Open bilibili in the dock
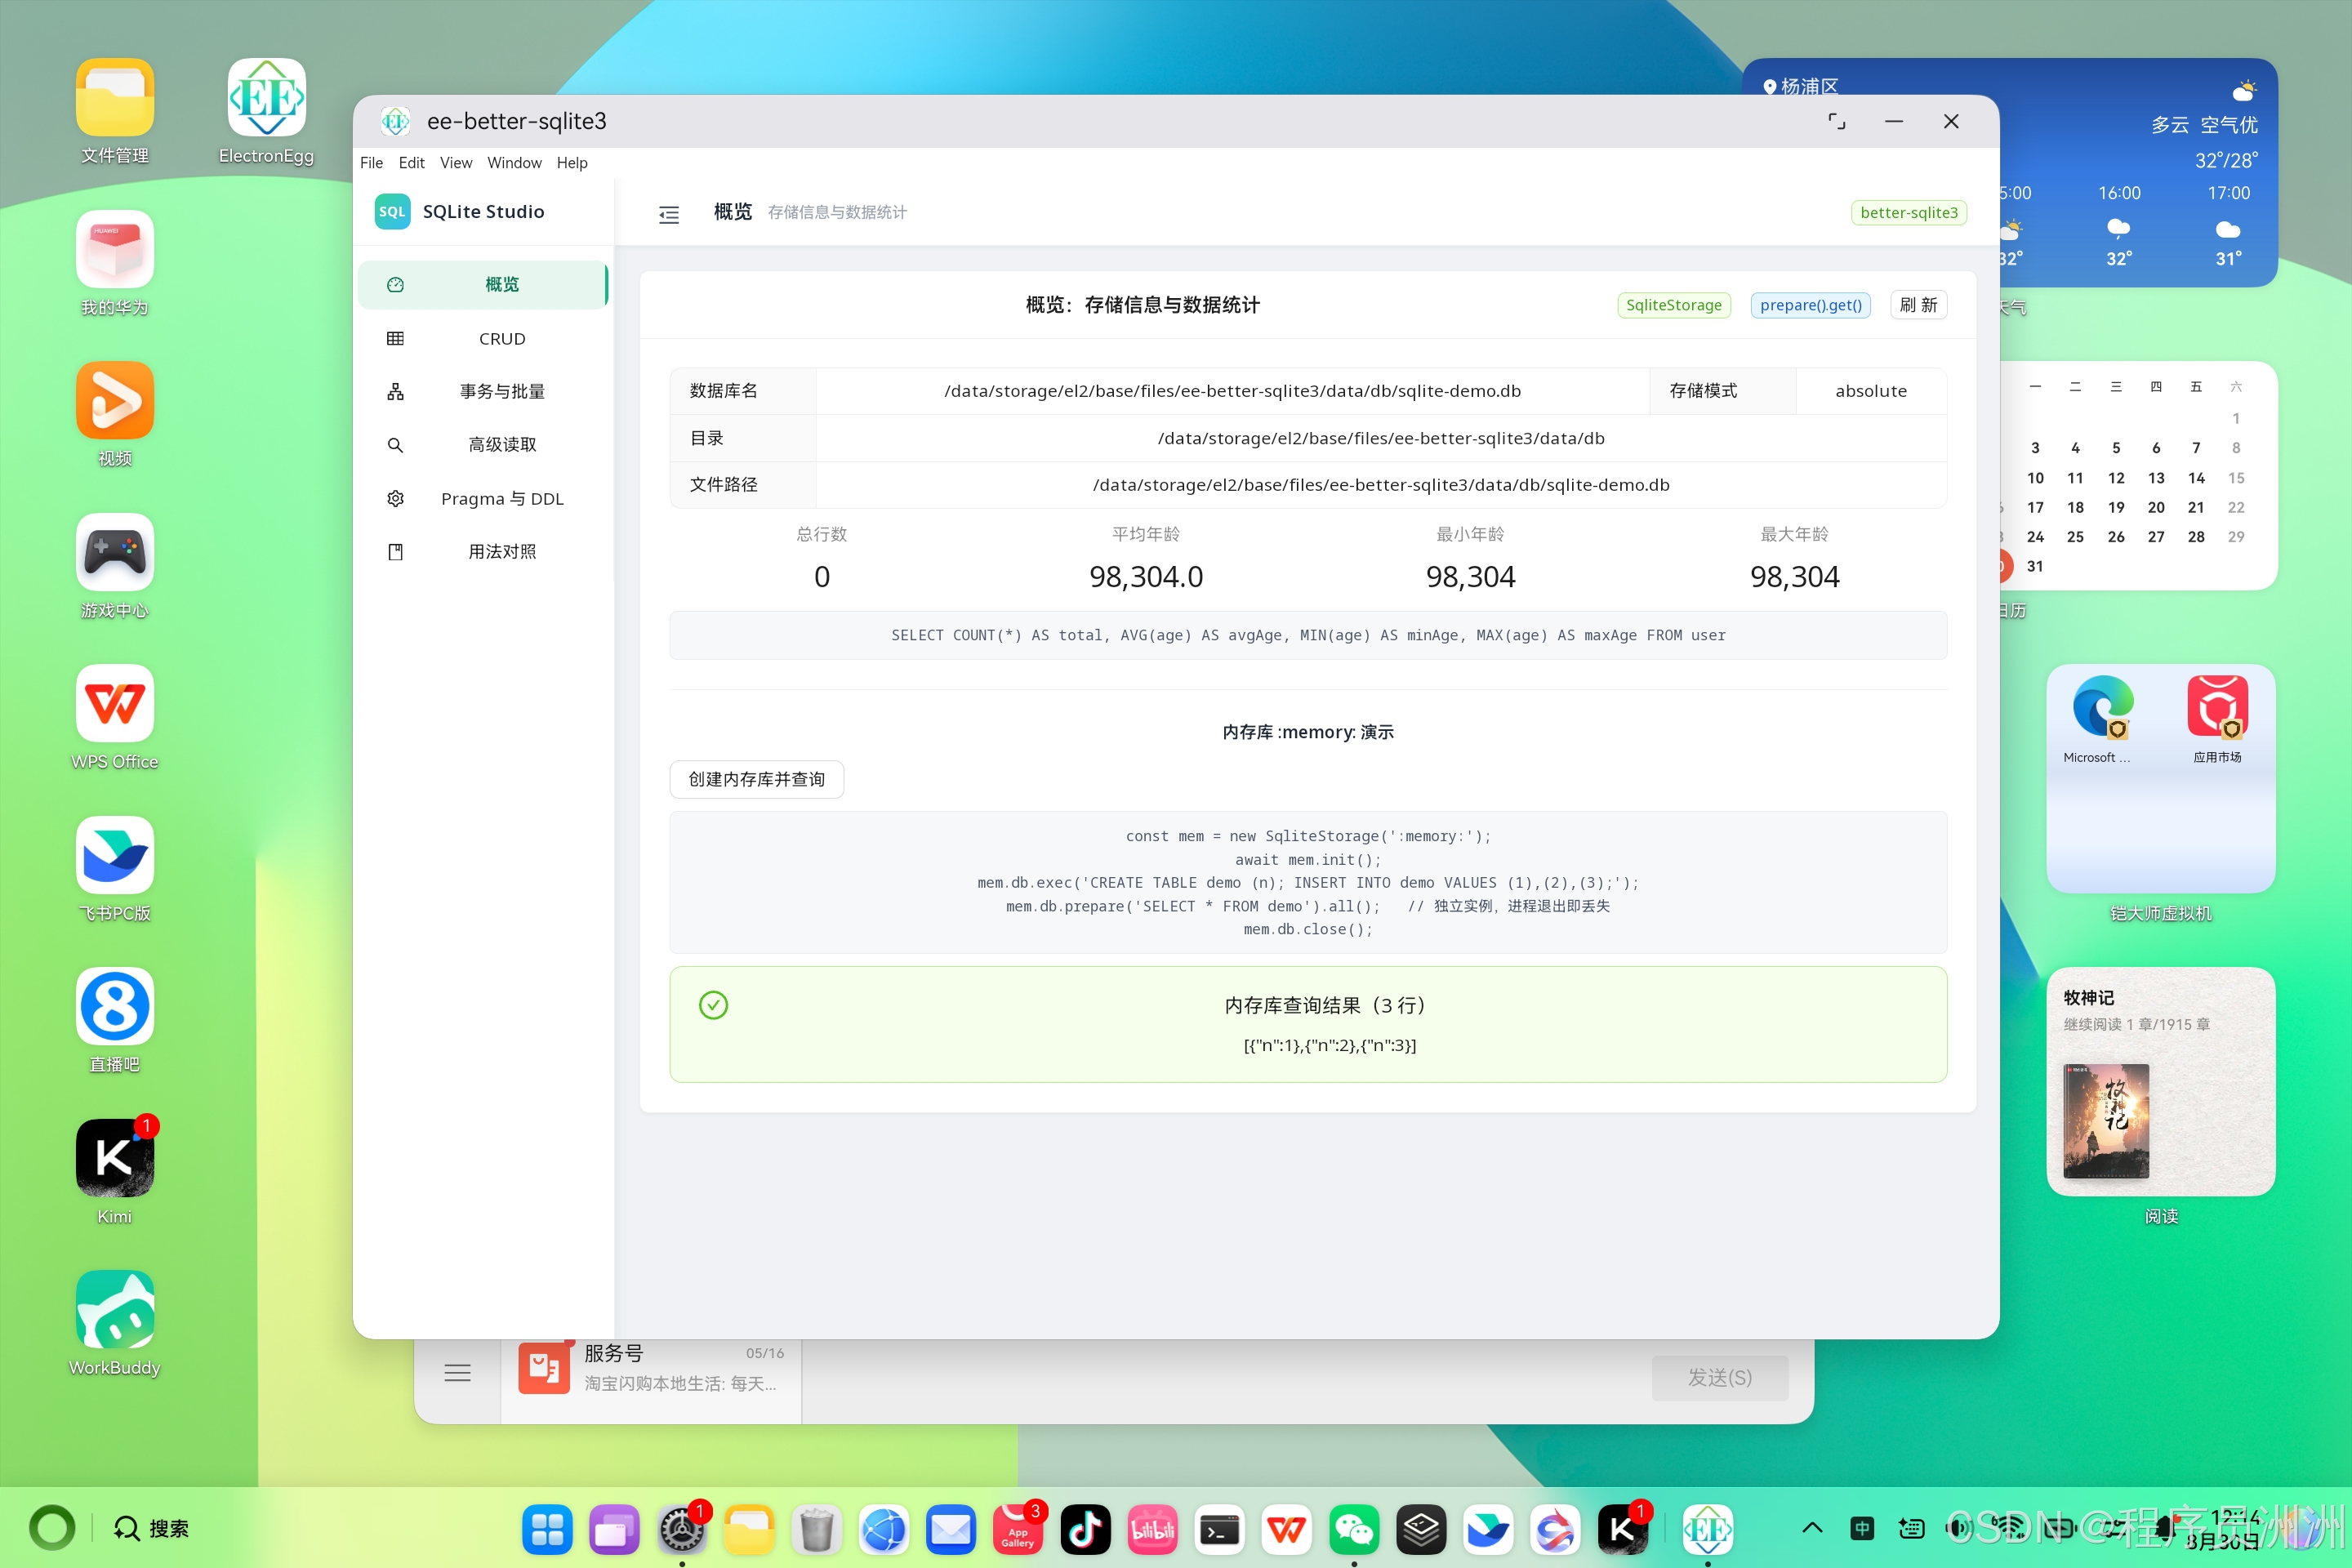Screen dimensions: 2352x1568 (1153, 1529)
